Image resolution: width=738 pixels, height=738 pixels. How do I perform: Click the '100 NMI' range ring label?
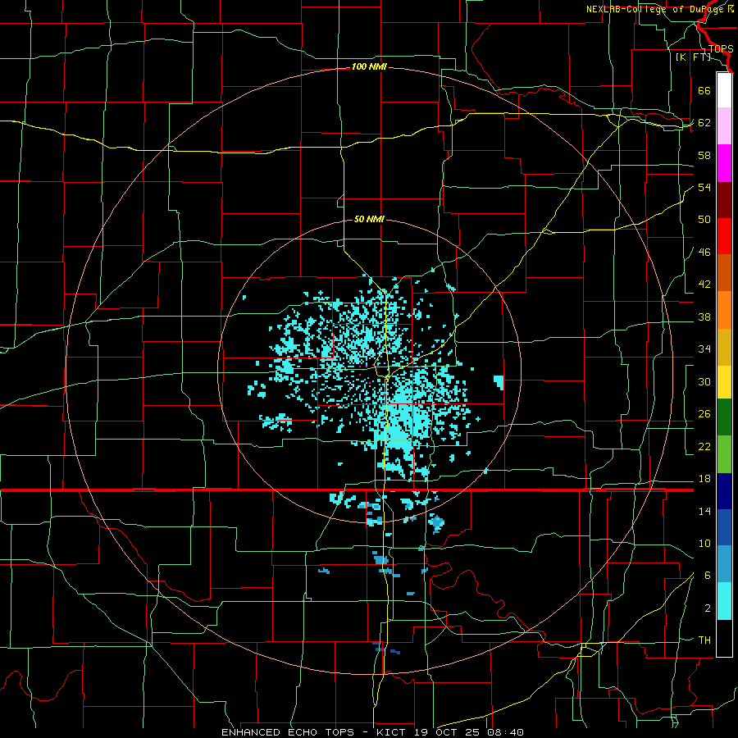tap(369, 67)
